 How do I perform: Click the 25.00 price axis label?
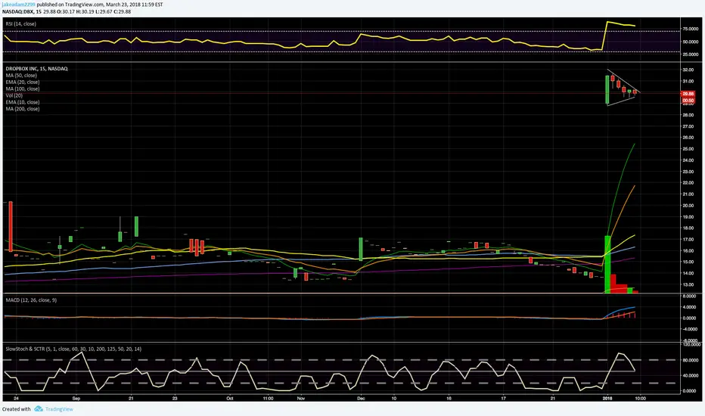688,149
